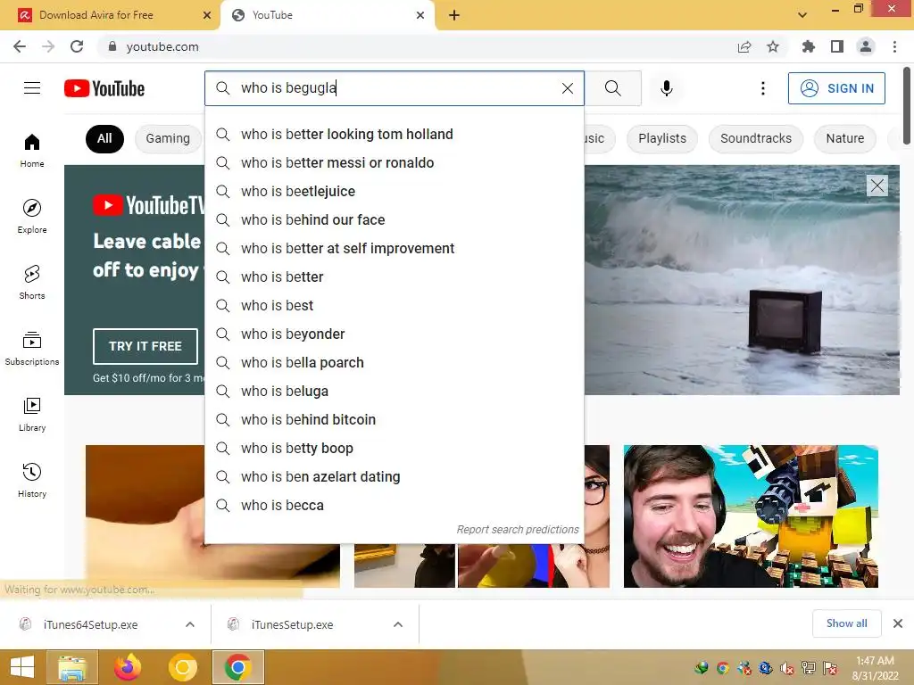Image resolution: width=914 pixels, height=685 pixels.
Task: Click Show all downloads button
Action: 846,623
